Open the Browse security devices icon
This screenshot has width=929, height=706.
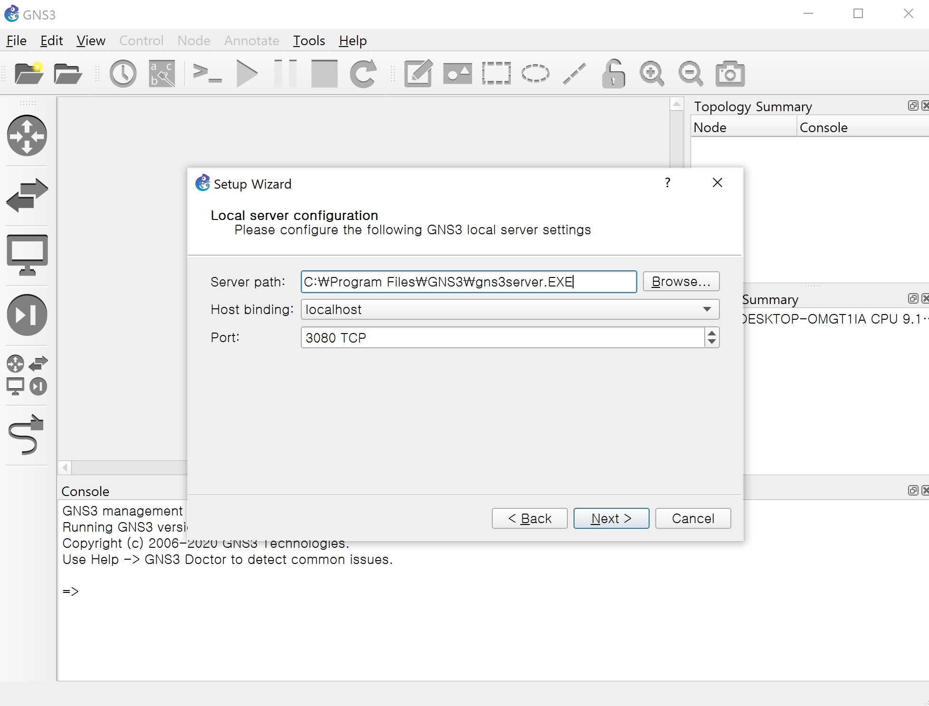click(x=27, y=315)
